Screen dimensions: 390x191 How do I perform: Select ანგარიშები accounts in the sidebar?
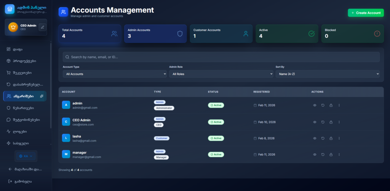25,96
